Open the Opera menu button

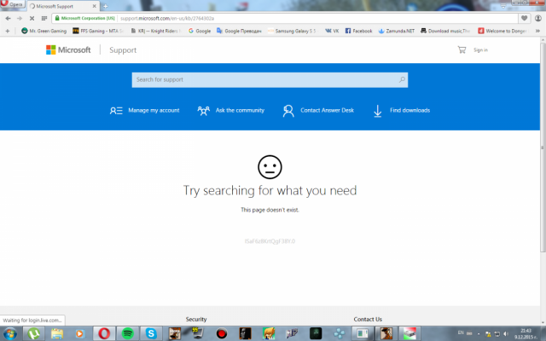(x=12, y=5)
